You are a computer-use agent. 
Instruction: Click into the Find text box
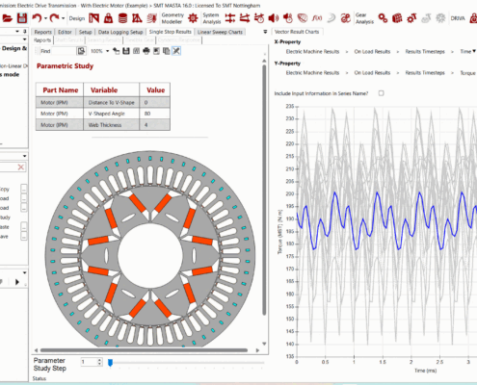64,51
